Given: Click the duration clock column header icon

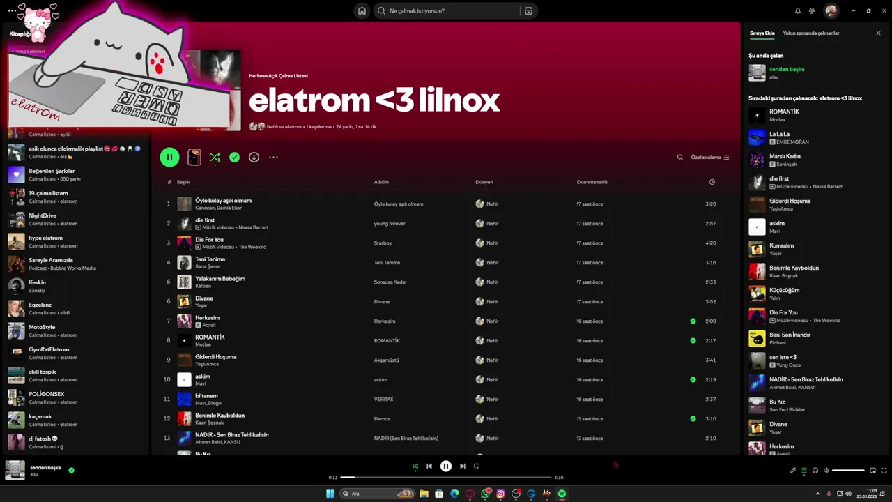Looking at the screenshot, I should [712, 182].
